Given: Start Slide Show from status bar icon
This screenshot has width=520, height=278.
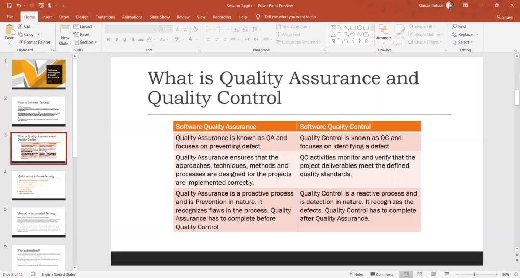Looking at the screenshot, I should point(447,274).
